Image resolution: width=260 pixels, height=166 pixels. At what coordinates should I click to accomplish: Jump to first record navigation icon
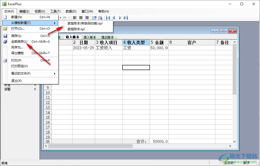pyautogui.click(x=108, y=17)
